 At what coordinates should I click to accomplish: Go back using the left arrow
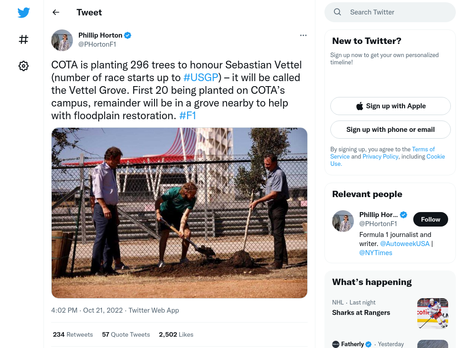tap(56, 12)
